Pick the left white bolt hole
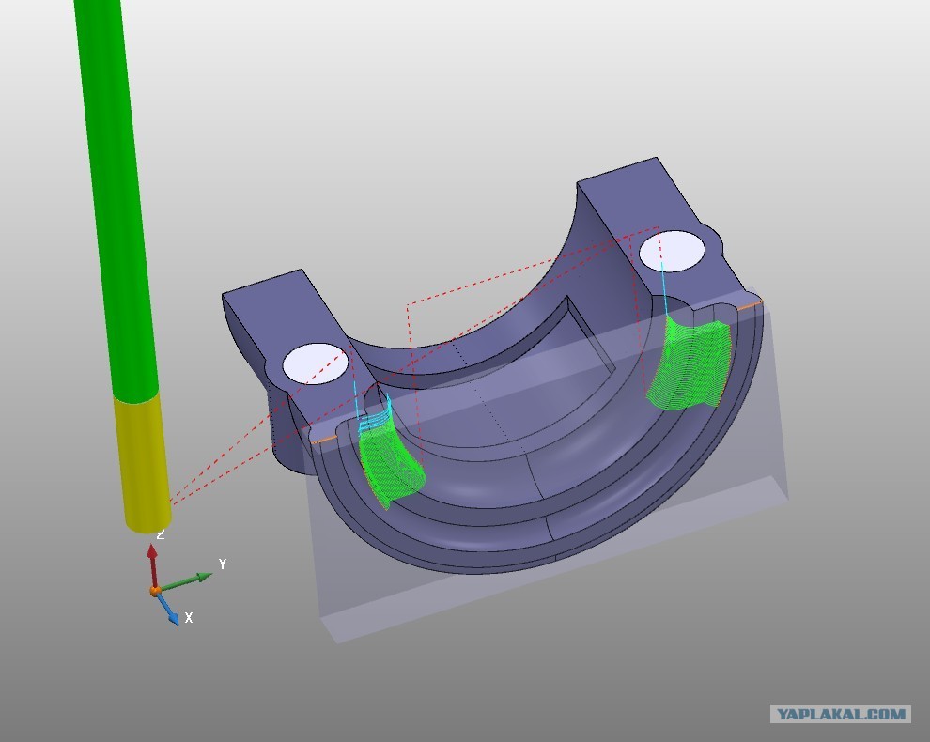Screen dimensions: 930x742 click(x=317, y=363)
